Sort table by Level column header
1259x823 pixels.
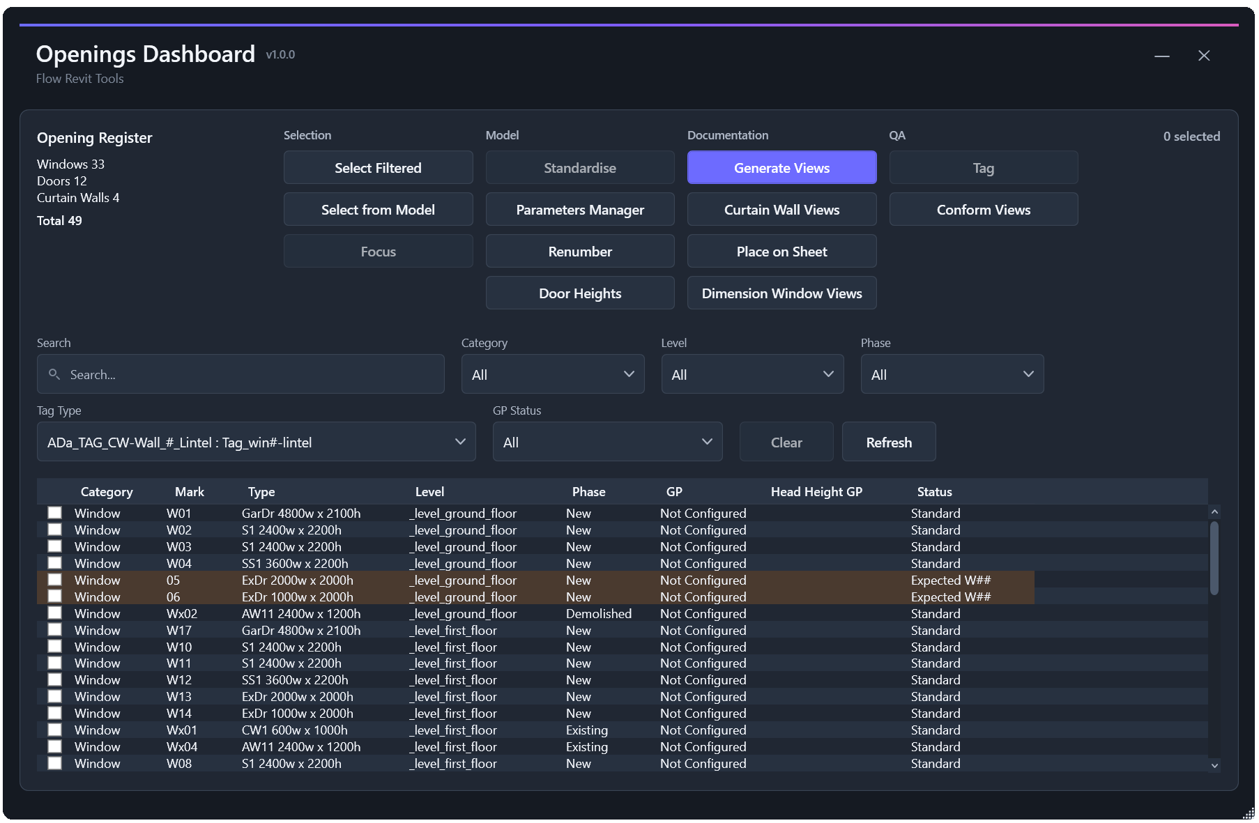pyautogui.click(x=429, y=491)
